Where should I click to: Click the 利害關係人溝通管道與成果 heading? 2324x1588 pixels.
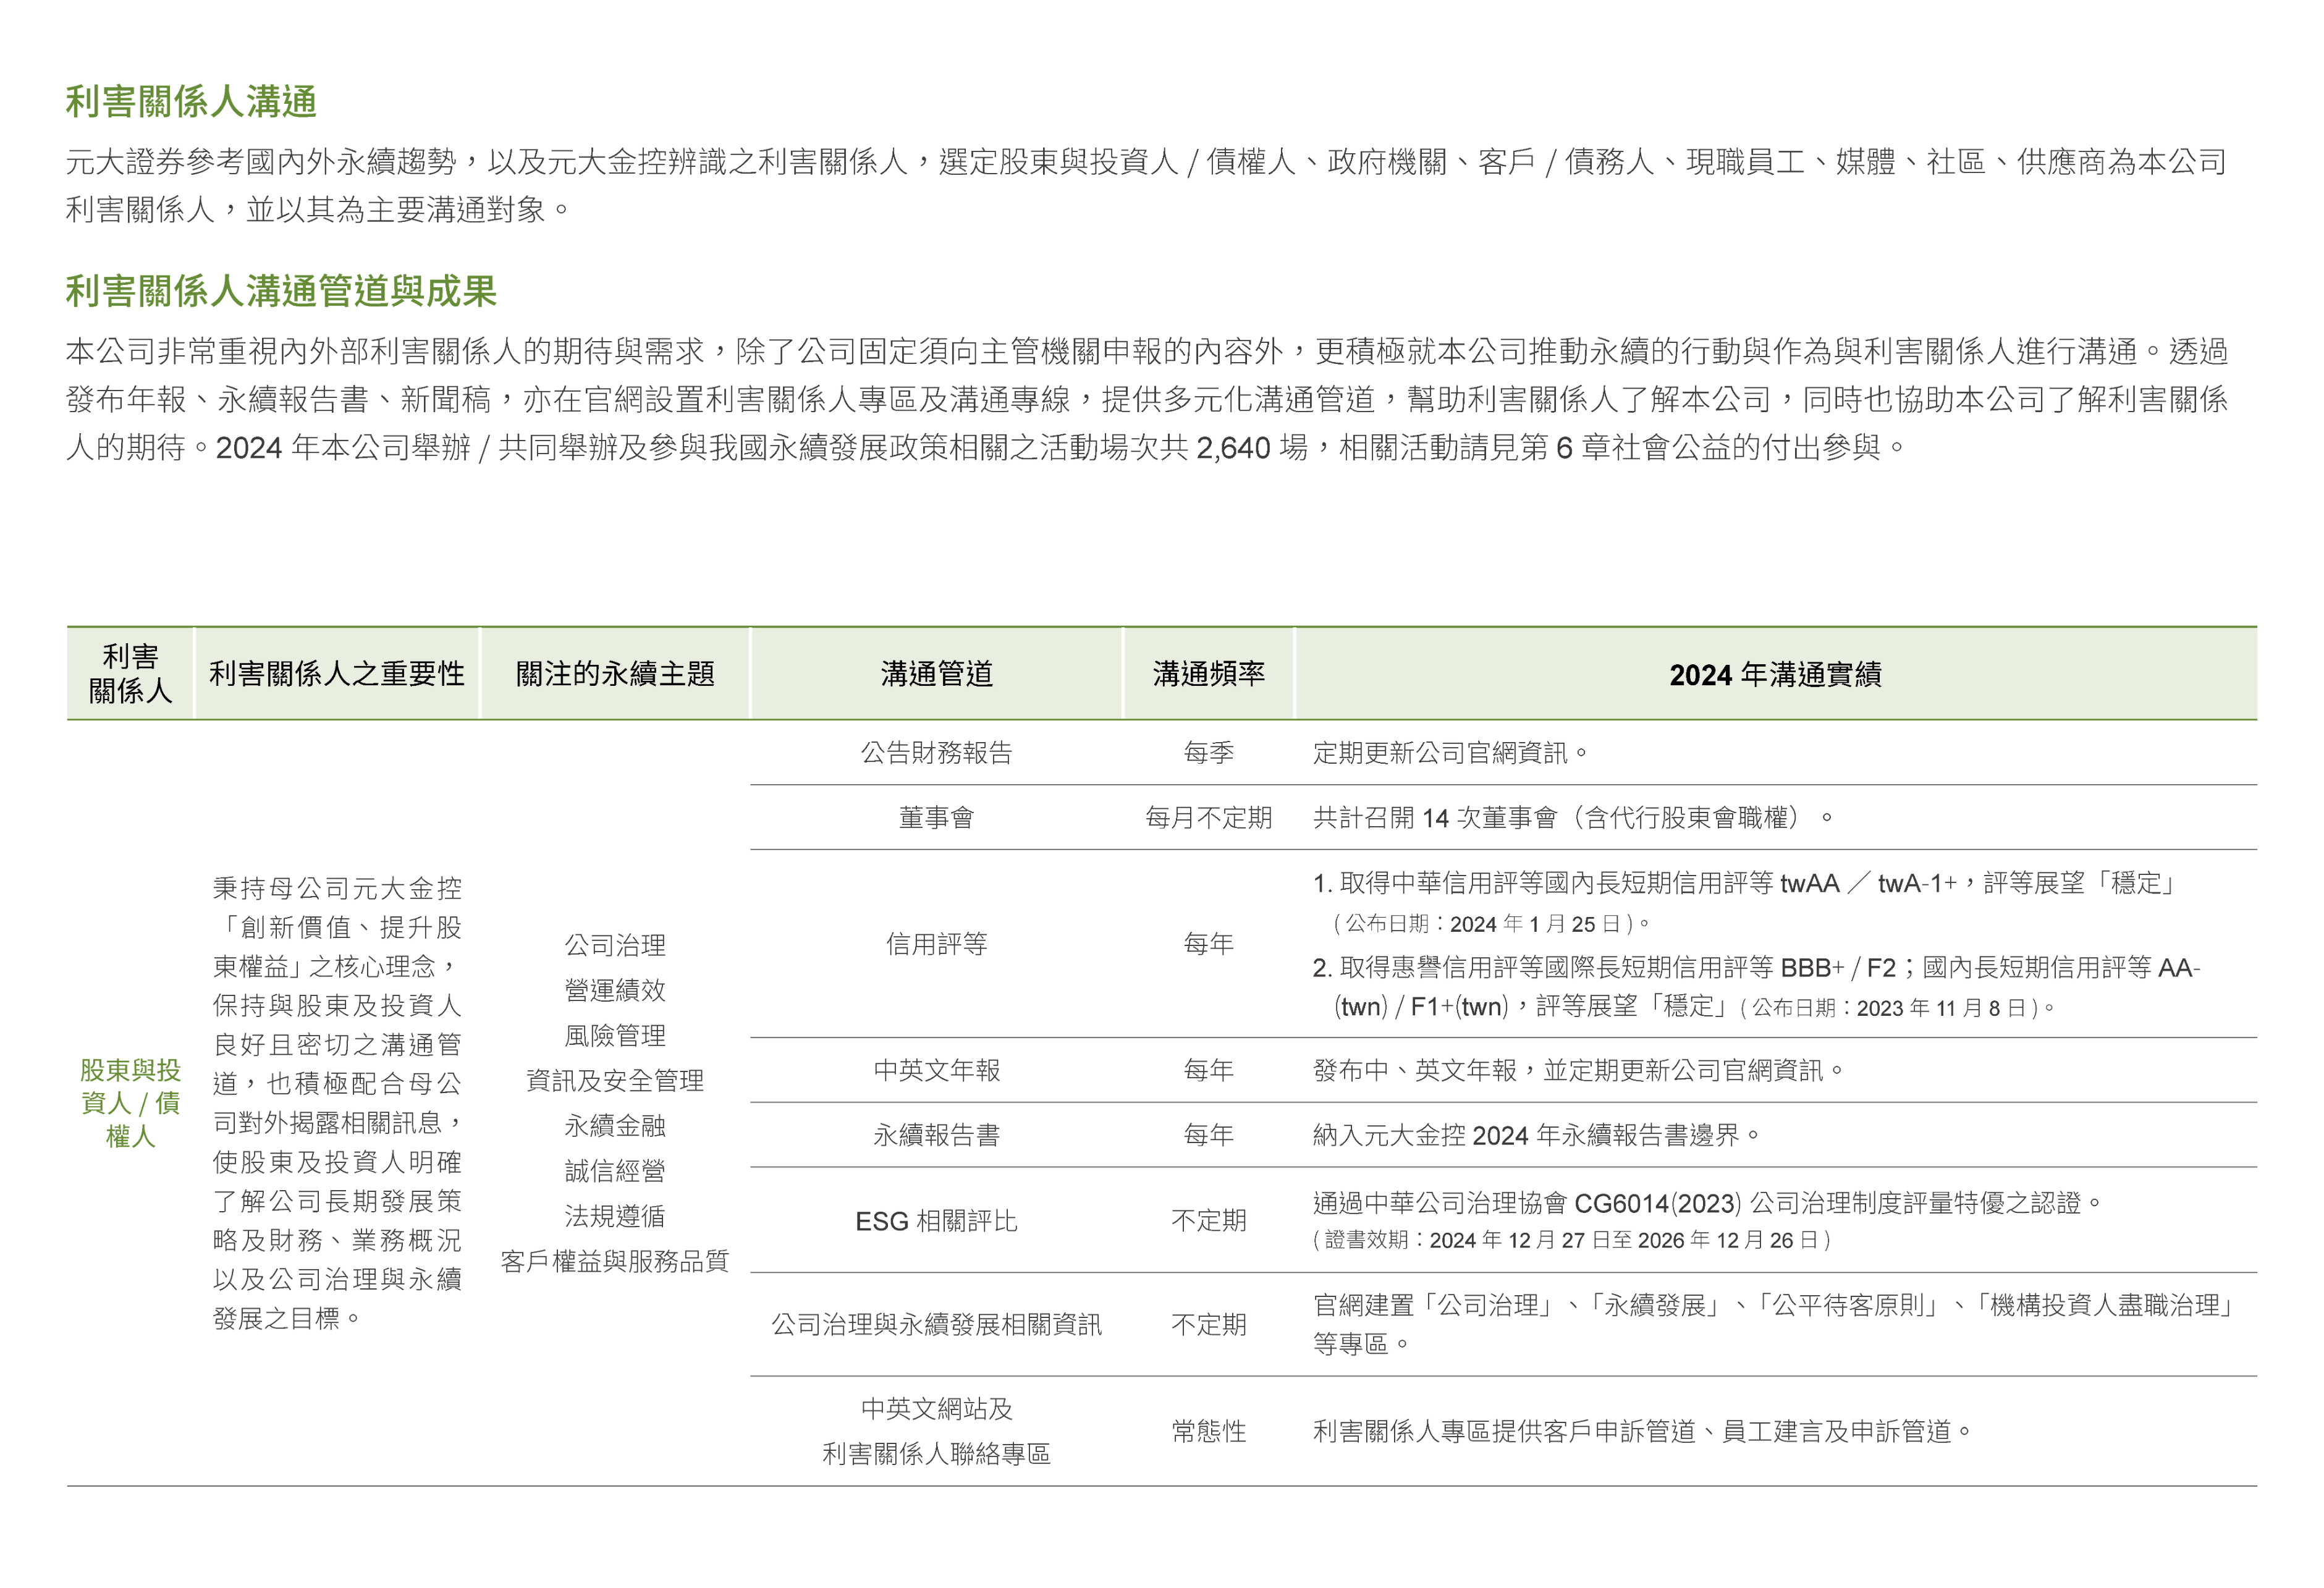pos(281,291)
